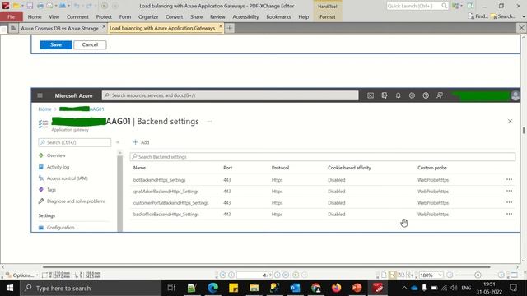Image resolution: width=527 pixels, height=296 pixels.
Task: Open the Convert ribbon tab
Action: 174,16
